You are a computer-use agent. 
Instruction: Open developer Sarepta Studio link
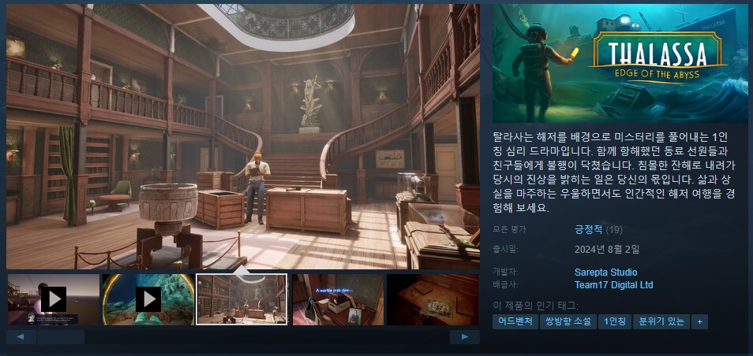click(605, 273)
